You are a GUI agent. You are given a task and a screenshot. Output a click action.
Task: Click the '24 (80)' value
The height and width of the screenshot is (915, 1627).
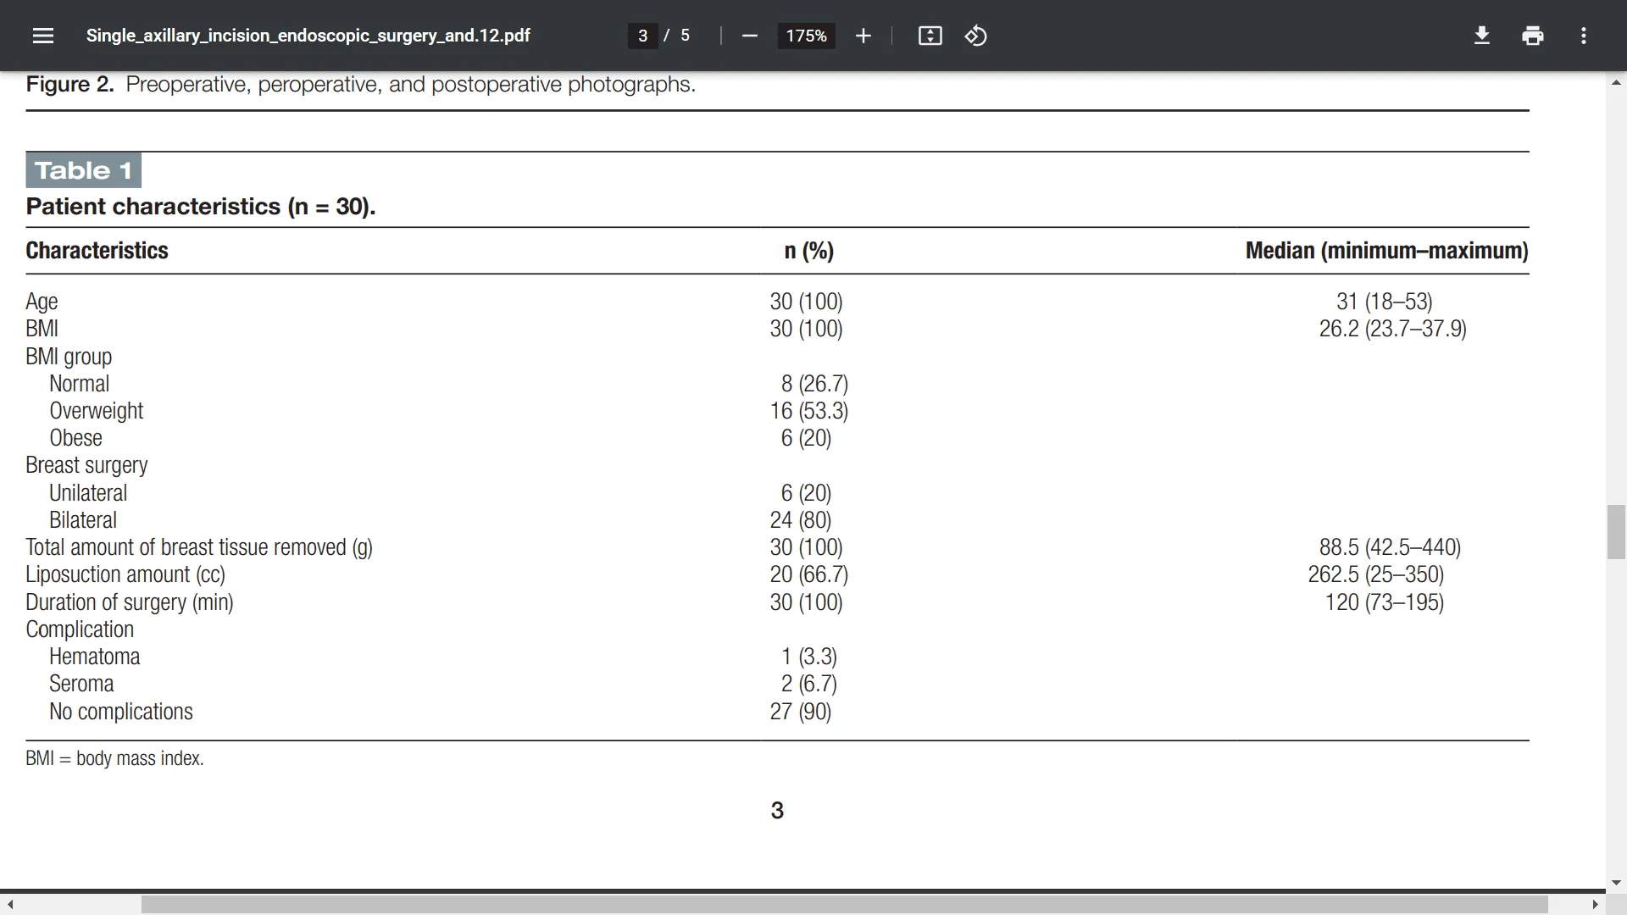click(801, 520)
